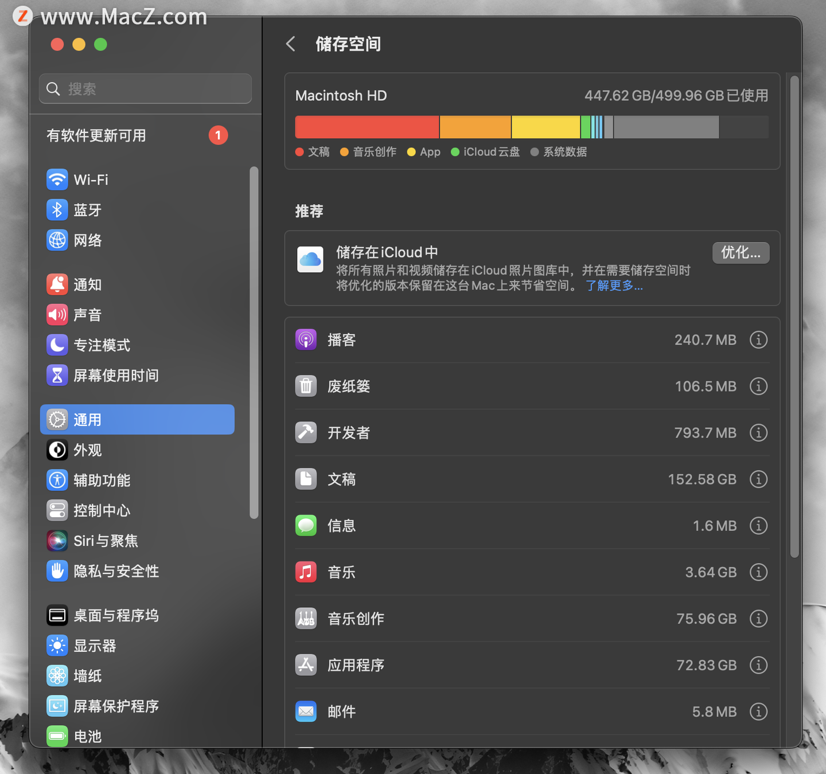This screenshot has width=826, height=774.
Task: Select the General (通用) gear item
Action: (x=137, y=420)
